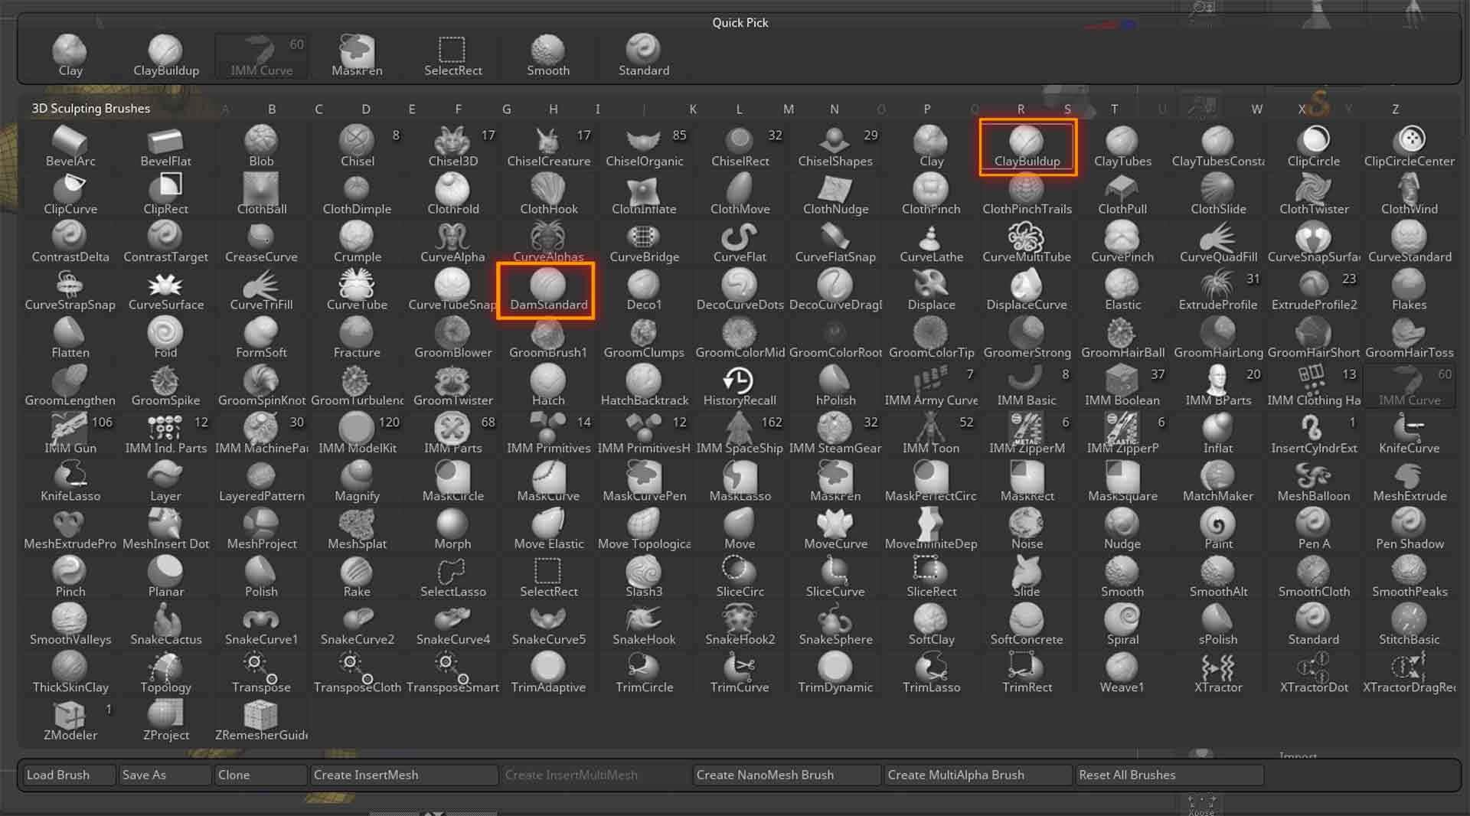1470x816 pixels.
Task: Choose the hPolish brush
Action: click(835, 387)
